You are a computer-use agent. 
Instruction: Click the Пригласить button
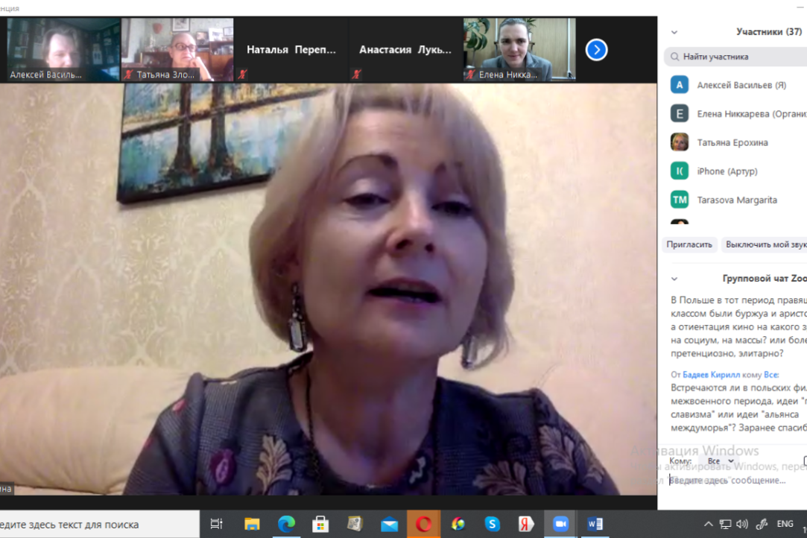click(690, 244)
